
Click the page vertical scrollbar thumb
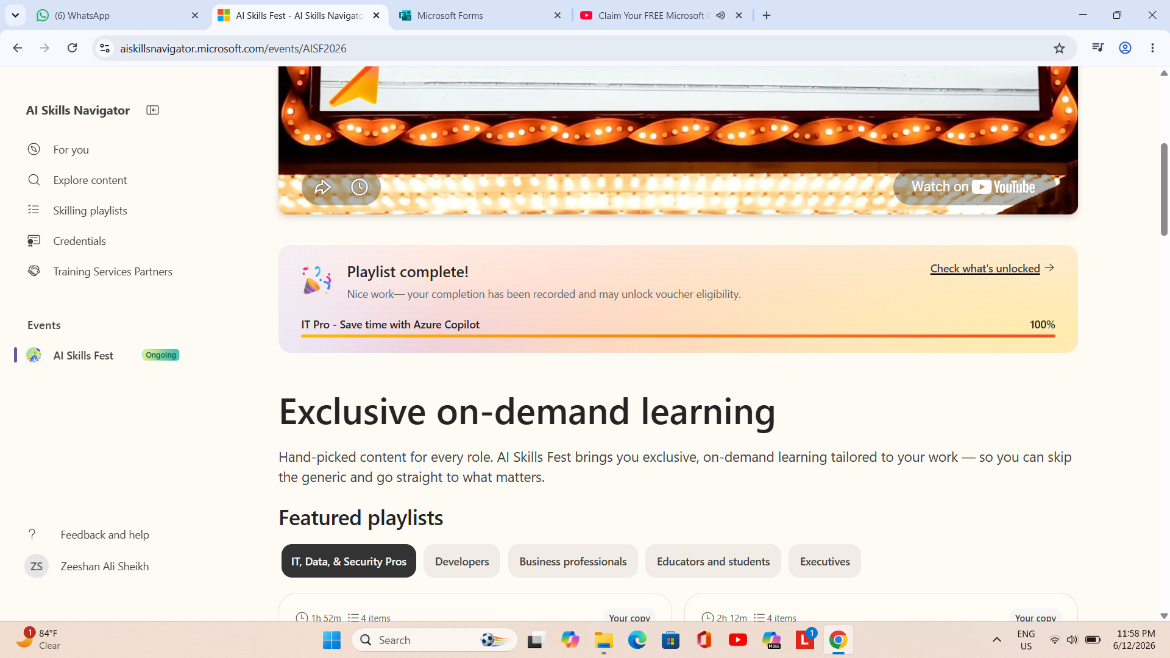pos(1164,189)
